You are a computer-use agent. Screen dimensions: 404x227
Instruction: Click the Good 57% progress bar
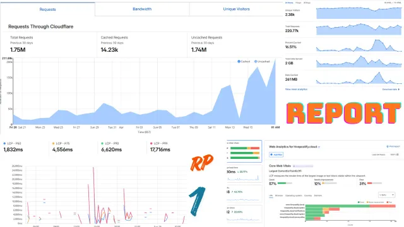click(x=285, y=183)
